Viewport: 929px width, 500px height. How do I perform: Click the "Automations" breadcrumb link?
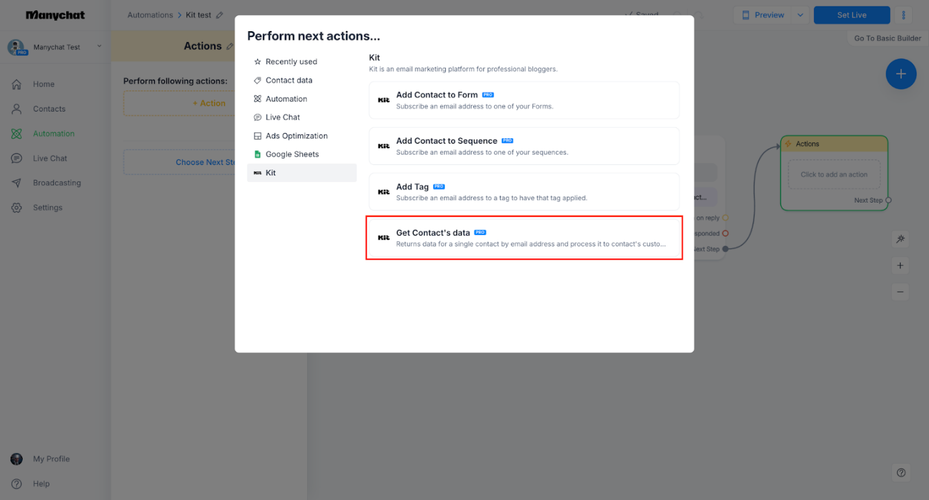(x=150, y=14)
